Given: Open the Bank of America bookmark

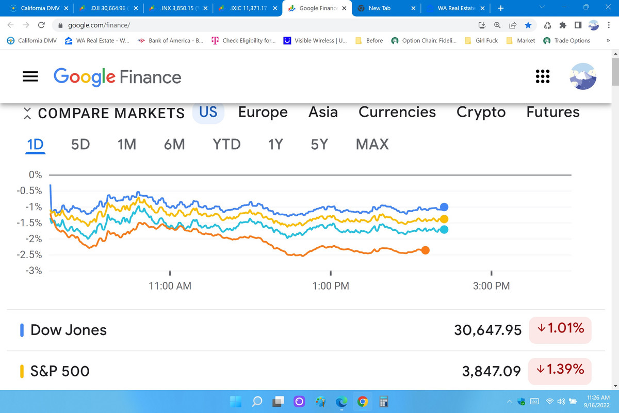Looking at the screenshot, I should pyautogui.click(x=170, y=40).
